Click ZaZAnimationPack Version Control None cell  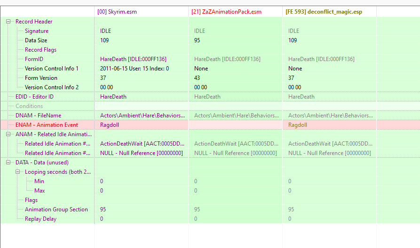[201, 69]
